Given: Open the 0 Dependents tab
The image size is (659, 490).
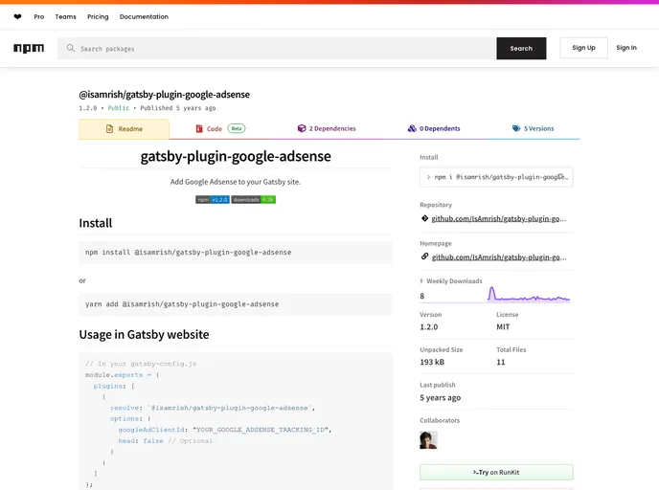Looking at the screenshot, I should click(434, 128).
